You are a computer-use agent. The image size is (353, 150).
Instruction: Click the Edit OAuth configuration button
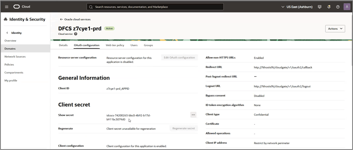coord(179,58)
